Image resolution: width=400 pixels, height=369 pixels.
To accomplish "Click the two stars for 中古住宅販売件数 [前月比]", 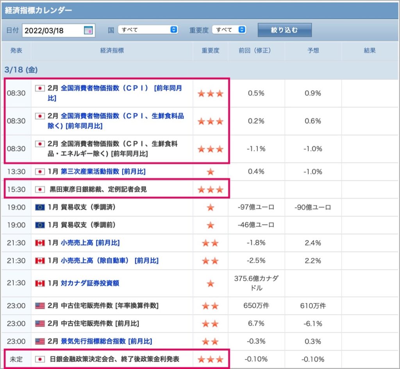I will tap(211, 324).
